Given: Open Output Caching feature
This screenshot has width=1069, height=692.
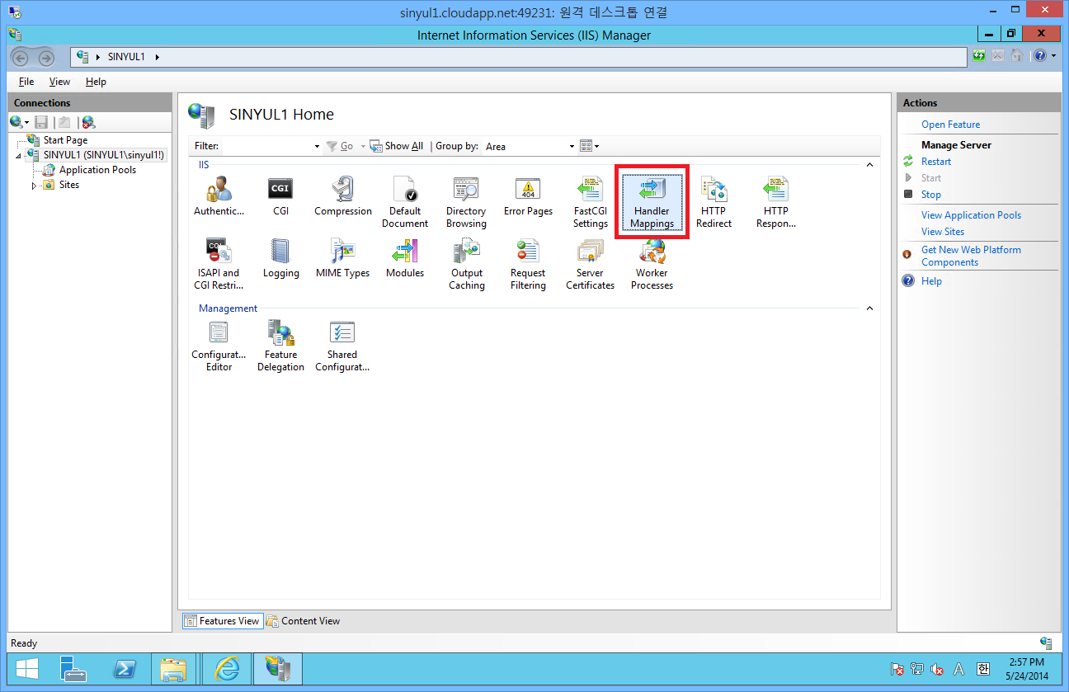Looking at the screenshot, I should 466,264.
